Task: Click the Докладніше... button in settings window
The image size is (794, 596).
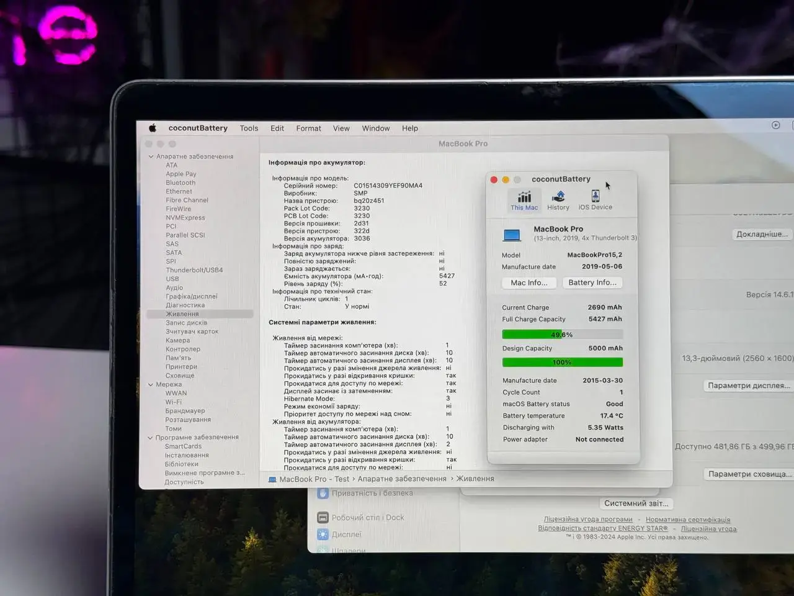Action: tap(762, 234)
